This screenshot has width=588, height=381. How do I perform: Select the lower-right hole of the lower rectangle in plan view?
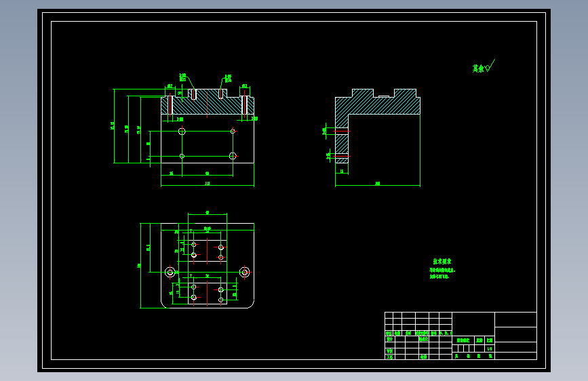[221, 300]
